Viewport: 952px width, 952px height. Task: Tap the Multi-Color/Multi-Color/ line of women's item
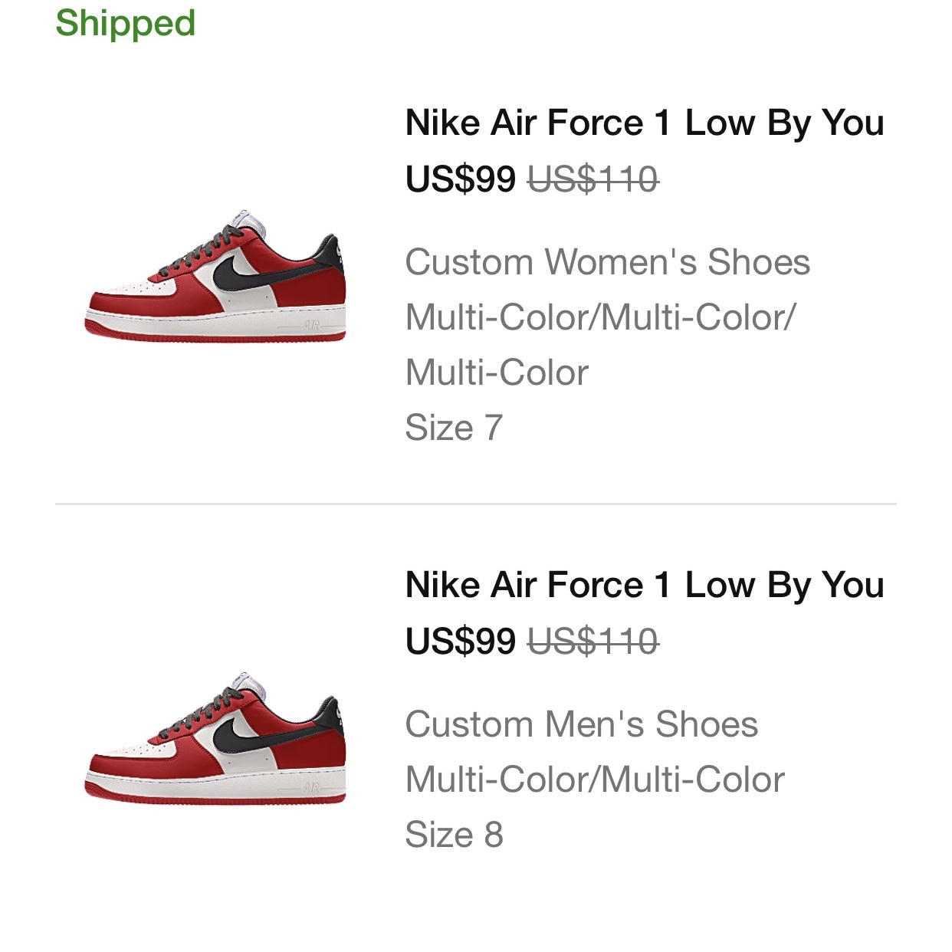click(x=601, y=317)
